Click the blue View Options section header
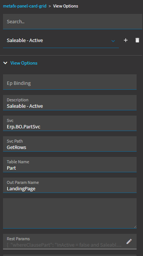The width and height of the screenshot is (143, 256). [x=24, y=63]
